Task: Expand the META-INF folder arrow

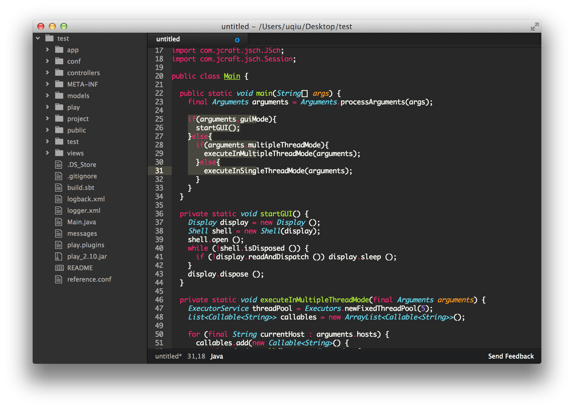Action: [x=47, y=84]
